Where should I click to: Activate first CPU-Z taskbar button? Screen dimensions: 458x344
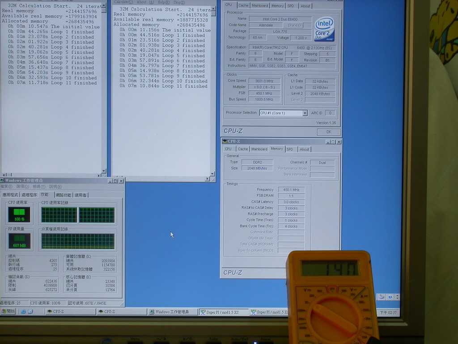71,312
